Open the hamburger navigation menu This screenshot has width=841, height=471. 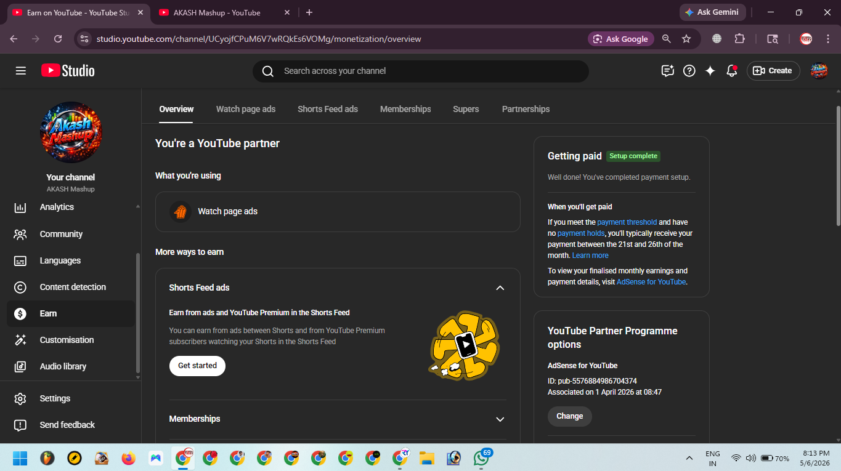click(x=21, y=71)
